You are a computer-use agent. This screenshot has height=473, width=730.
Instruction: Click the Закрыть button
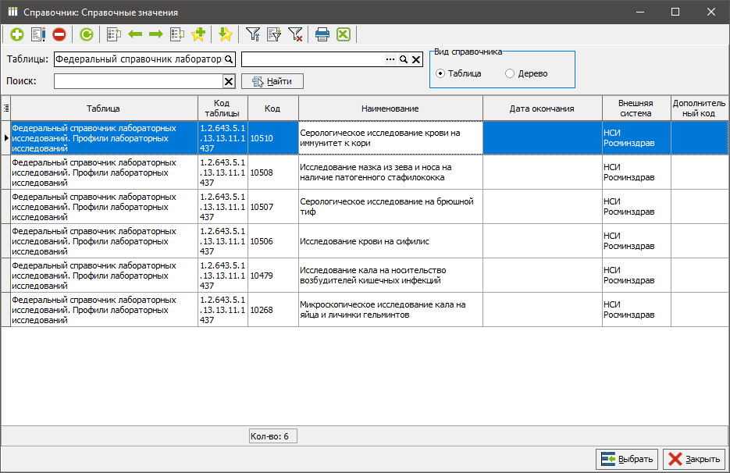tap(694, 459)
